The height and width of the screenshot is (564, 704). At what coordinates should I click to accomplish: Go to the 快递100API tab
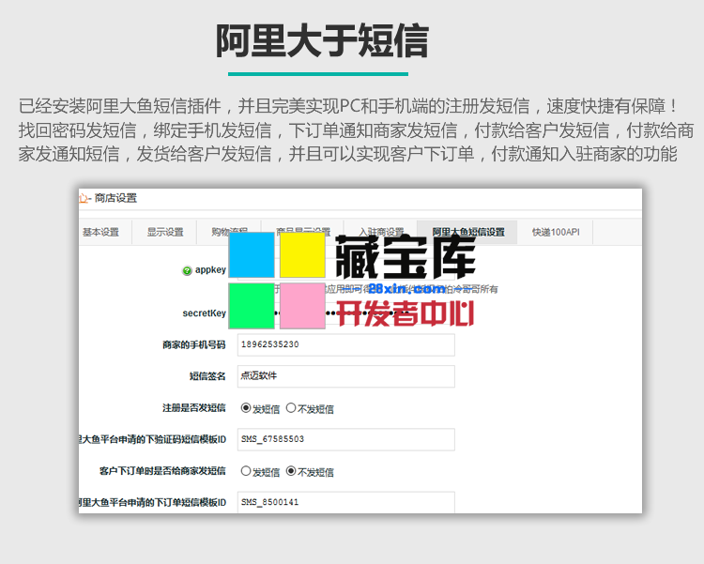pos(556,232)
